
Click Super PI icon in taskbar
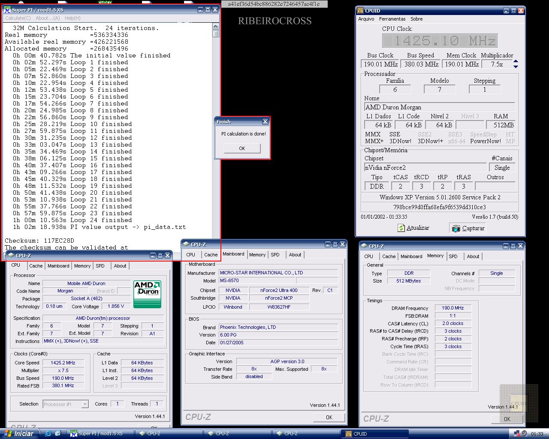click(x=73, y=434)
